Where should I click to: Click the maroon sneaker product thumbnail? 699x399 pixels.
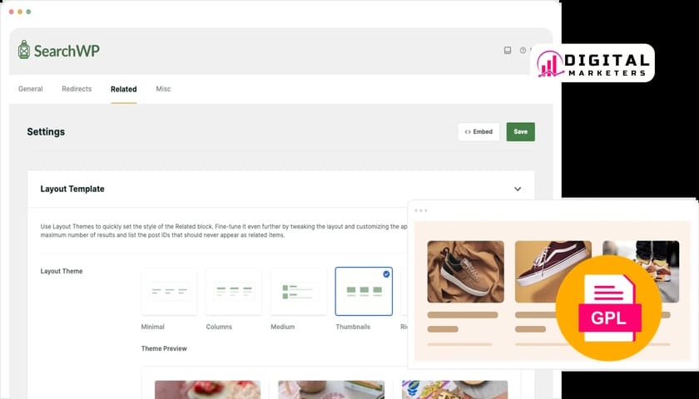(x=553, y=271)
